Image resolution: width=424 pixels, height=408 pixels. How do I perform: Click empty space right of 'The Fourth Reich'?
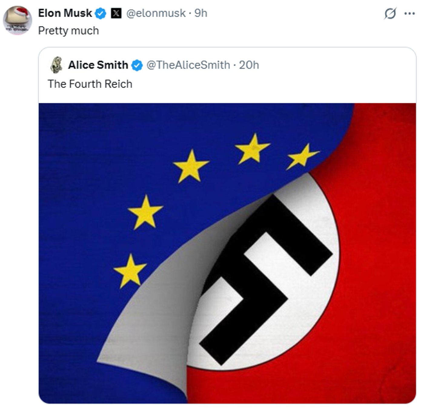click(x=257, y=84)
